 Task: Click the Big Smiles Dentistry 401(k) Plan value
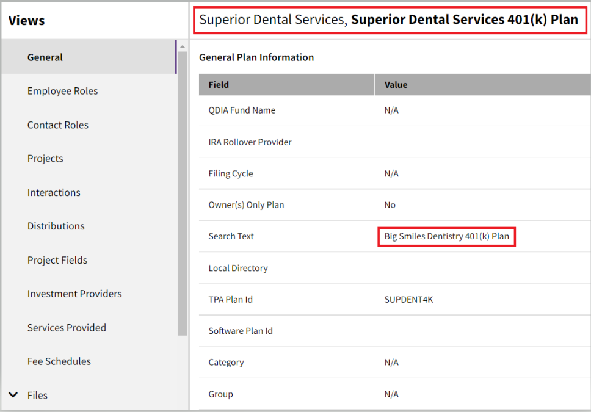pos(447,236)
